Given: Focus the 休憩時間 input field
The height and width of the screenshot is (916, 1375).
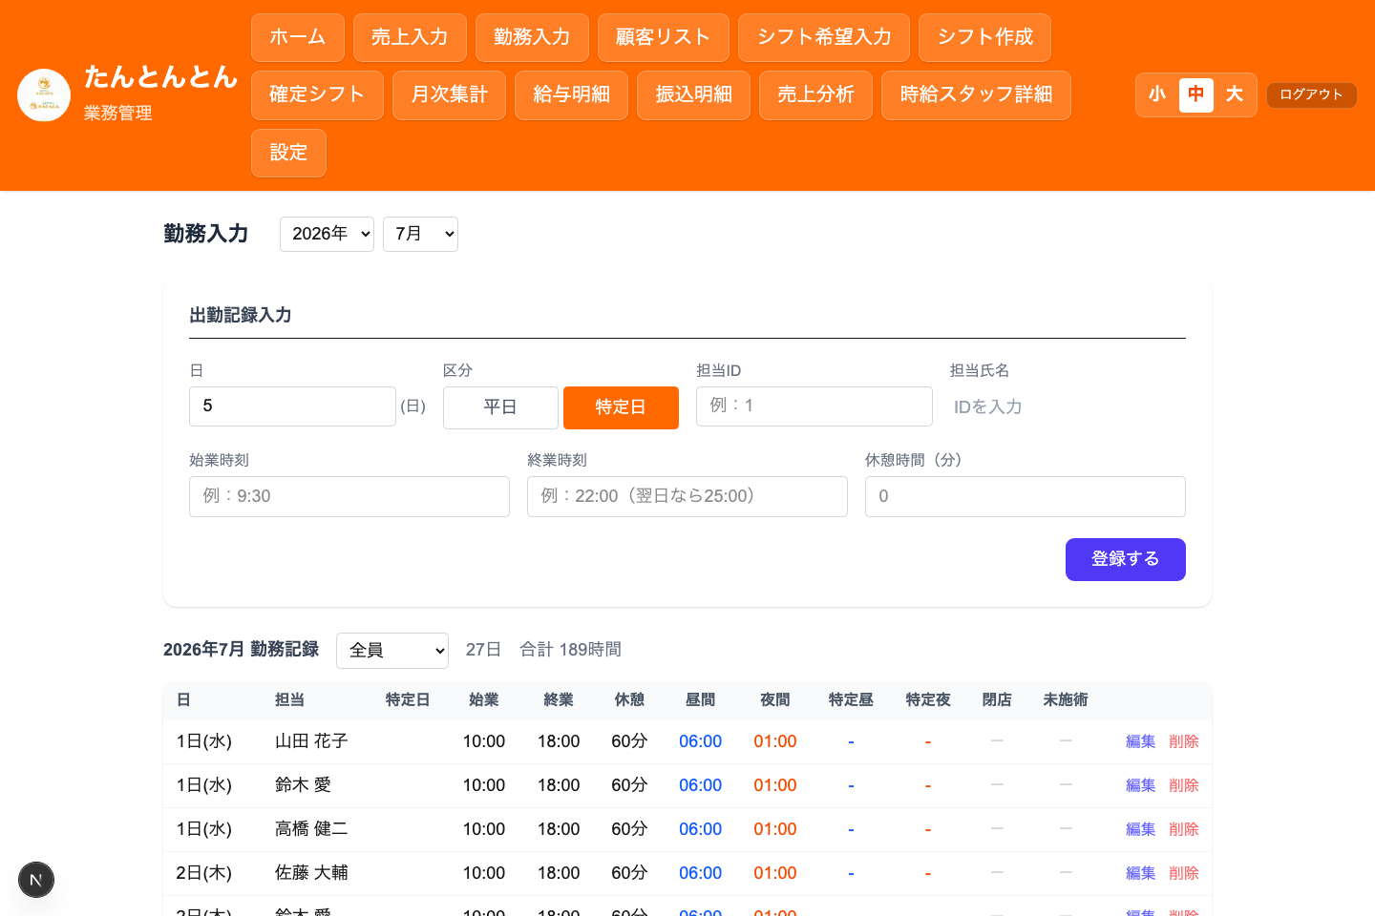Looking at the screenshot, I should (x=1026, y=496).
